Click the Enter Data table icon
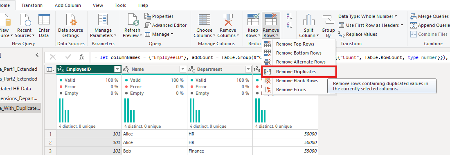Viewport: 450px width, 155px height. click(44, 20)
